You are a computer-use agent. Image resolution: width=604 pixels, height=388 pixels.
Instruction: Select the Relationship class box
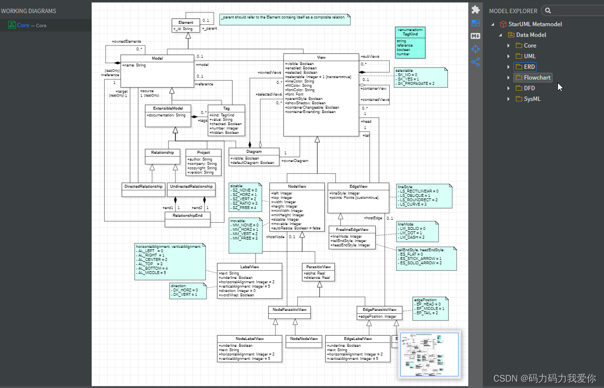162,156
